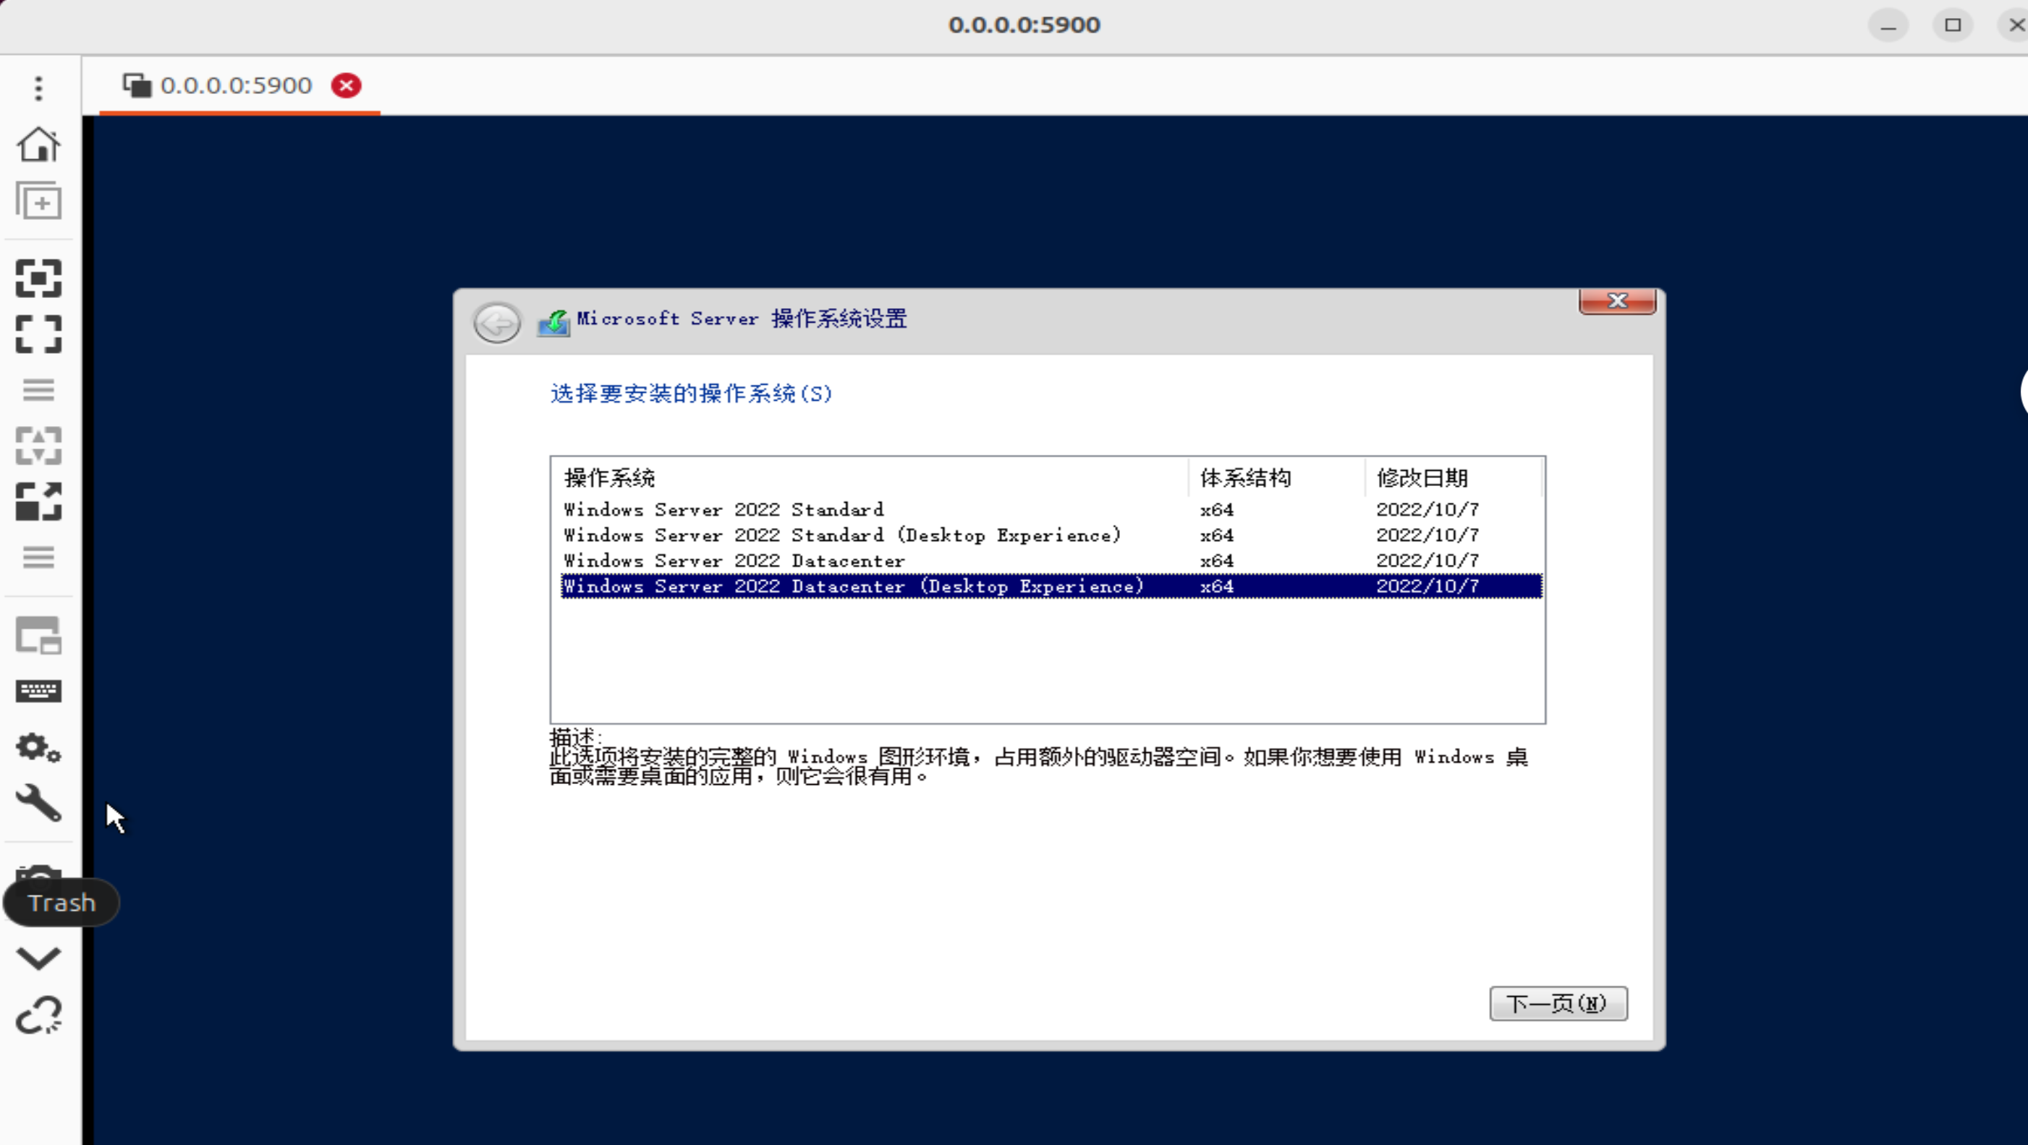Disconnect the session using the link icon
This screenshot has height=1145, width=2028.
pyautogui.click(x=38, y=1015)
